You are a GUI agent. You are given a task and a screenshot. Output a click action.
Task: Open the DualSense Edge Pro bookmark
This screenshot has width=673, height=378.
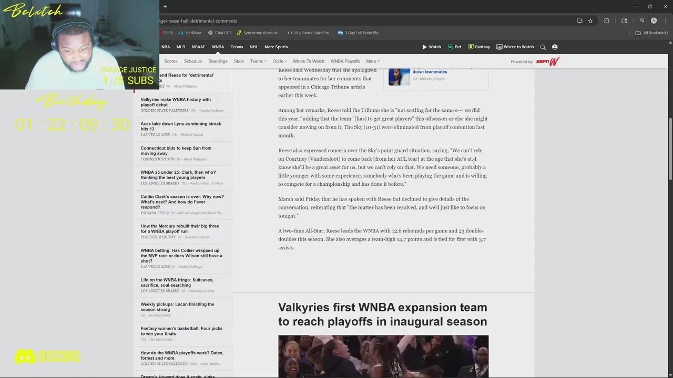click(x=310, y=33)
